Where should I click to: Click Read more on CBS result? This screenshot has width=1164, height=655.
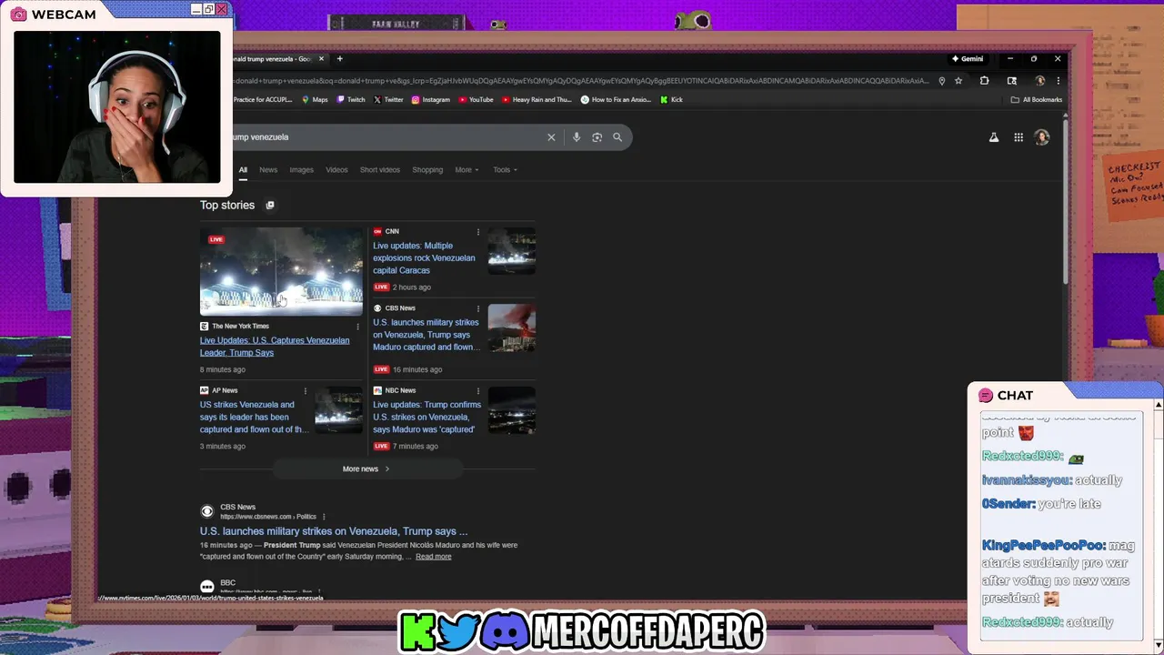click(x=433, y=557)
